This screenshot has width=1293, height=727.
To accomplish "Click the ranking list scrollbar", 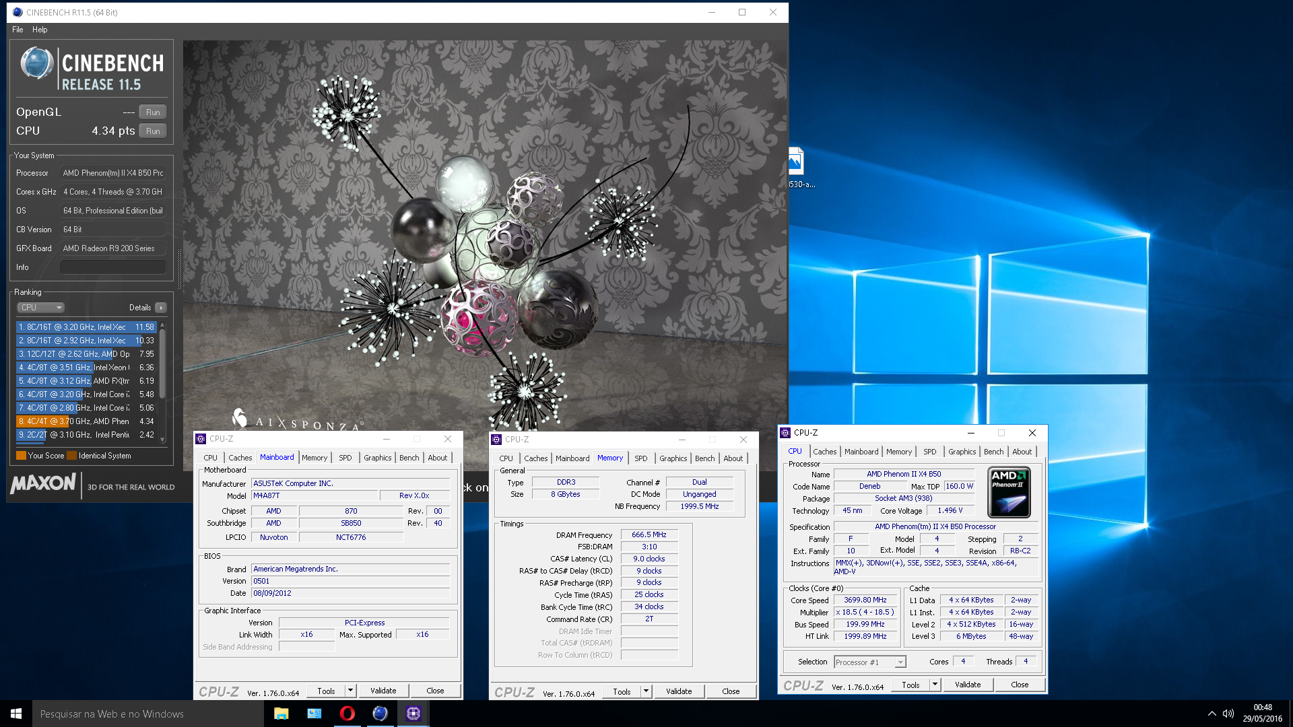I will click(x=162, y=382).
